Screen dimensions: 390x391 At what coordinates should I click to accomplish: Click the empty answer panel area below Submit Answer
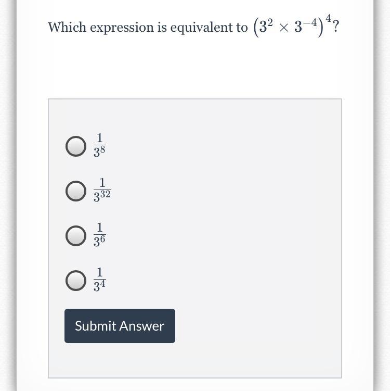click(195, 360)
